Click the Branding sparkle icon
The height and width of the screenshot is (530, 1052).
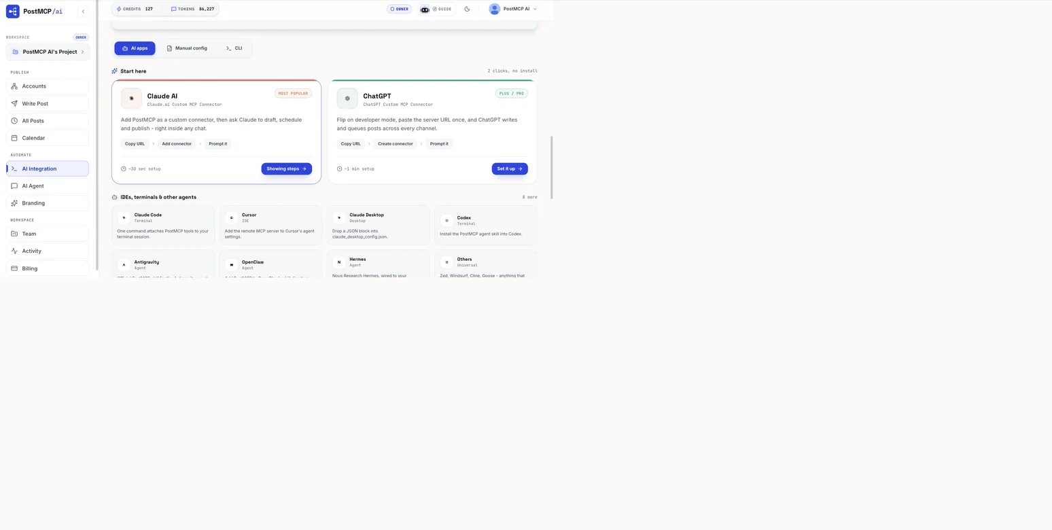point(14,203)
